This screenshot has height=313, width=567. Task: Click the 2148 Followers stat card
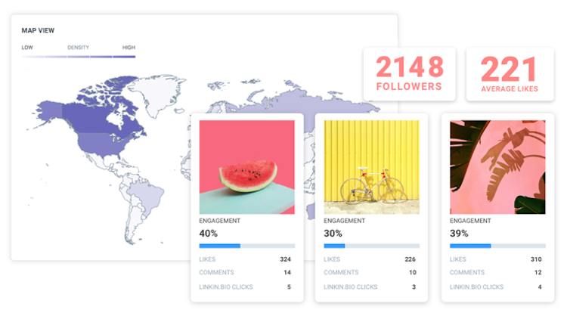(409, 74)
